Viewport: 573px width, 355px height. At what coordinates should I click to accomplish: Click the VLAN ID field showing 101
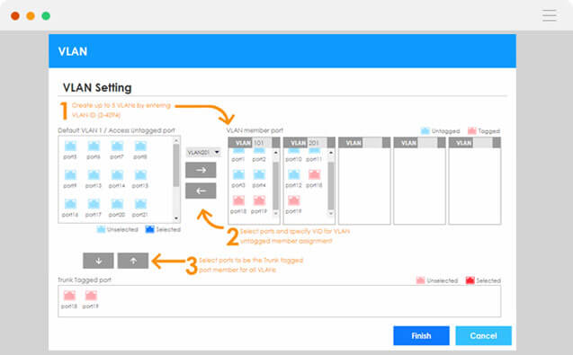tap(263, 142)
